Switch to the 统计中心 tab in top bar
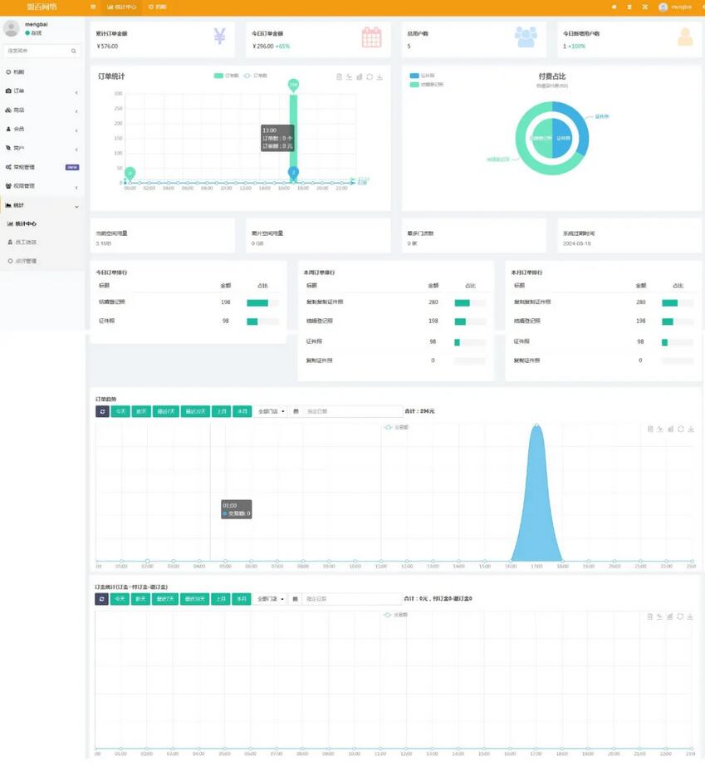The width and height of the screenshot is (705, 766). tap(121, 7)
